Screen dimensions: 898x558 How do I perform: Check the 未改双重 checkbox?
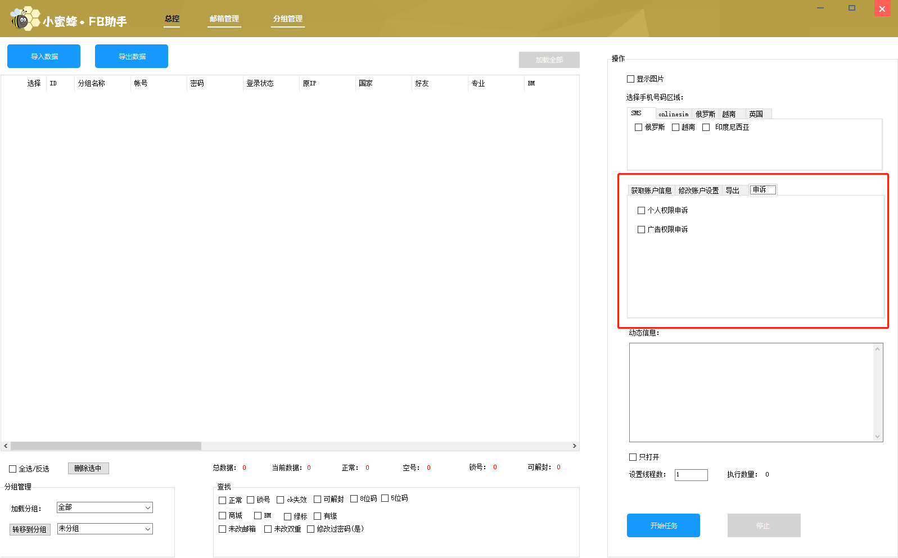268,529
